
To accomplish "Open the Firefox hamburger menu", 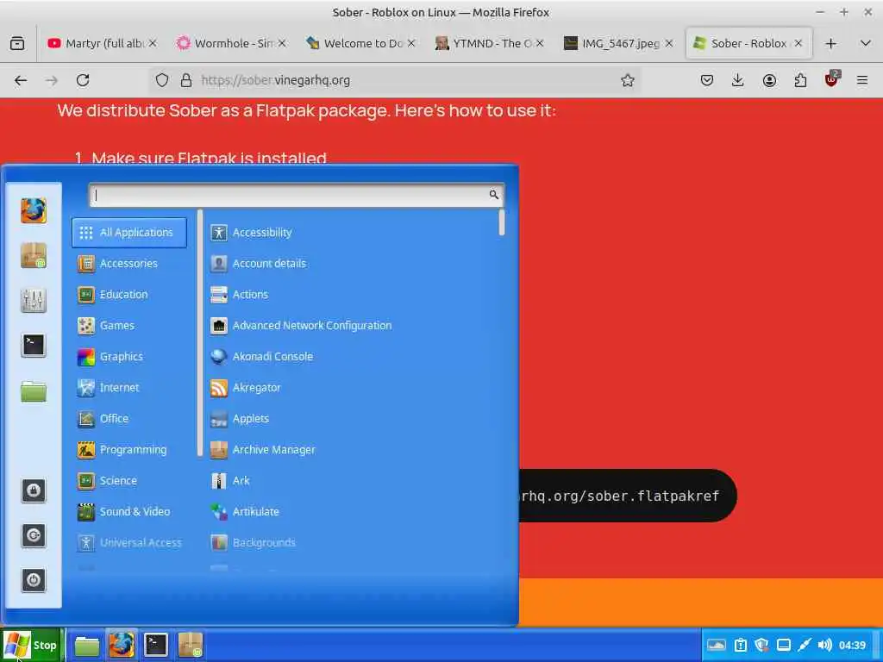I will click(862, 80).
